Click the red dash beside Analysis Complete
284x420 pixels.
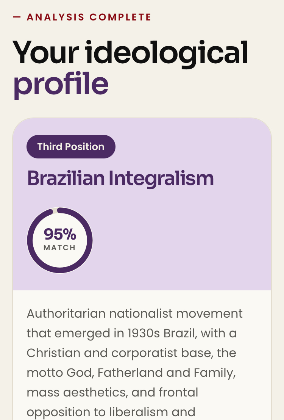pos(17,17)
